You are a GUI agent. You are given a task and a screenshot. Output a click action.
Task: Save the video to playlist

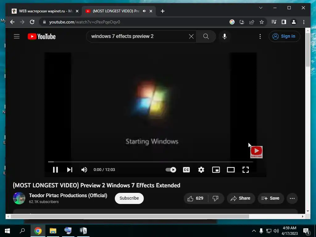click(270, 198)
